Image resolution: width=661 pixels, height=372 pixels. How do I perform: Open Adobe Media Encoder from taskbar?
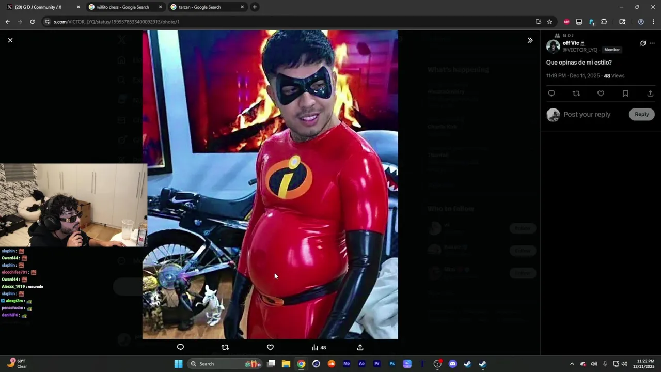(347, 364)
